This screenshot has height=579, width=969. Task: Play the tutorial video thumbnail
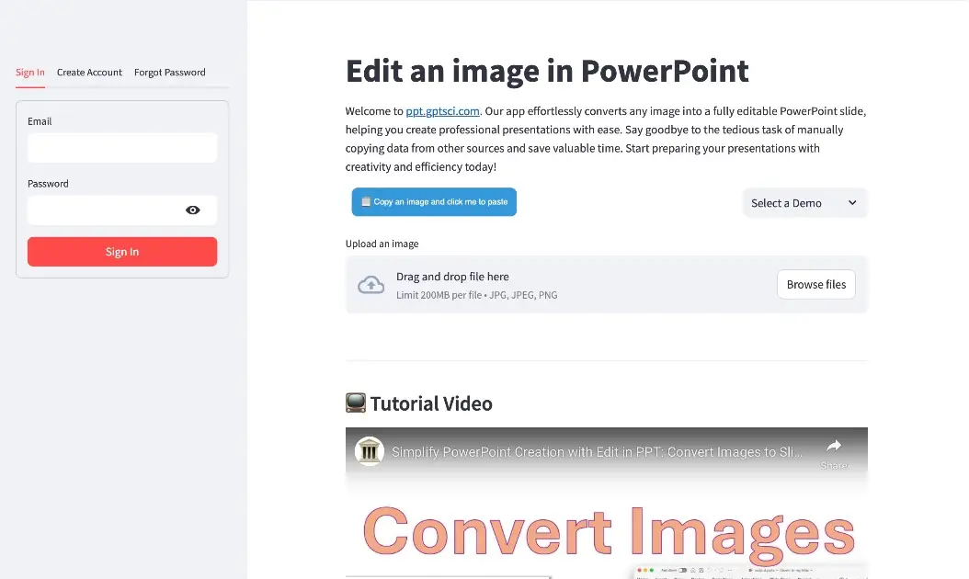click(606, 515)
